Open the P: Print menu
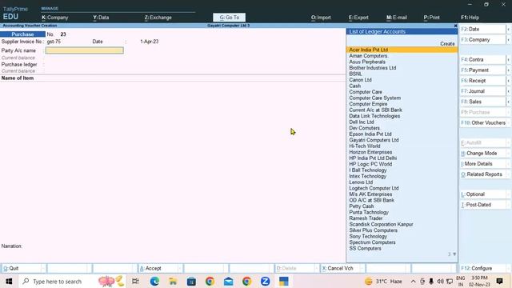 coord(432,18)
